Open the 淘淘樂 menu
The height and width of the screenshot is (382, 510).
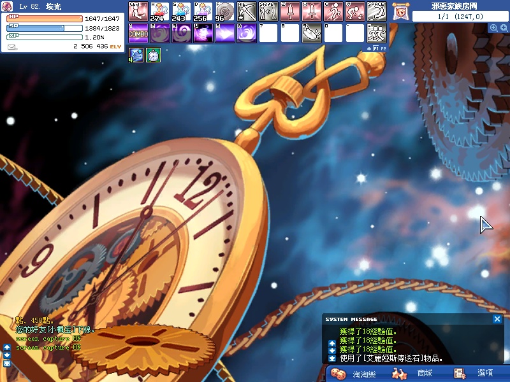pos(364,374)
